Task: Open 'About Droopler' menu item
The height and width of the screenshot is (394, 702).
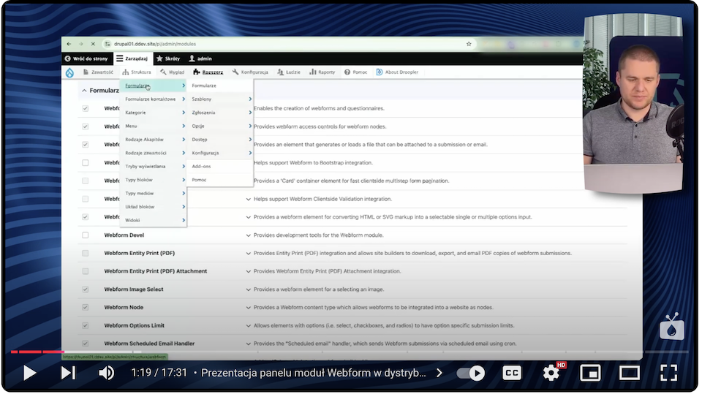Action: click(398, 72)
